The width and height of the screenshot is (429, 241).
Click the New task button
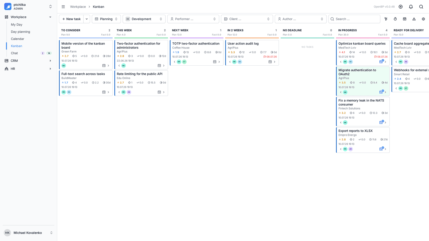tap(71, 19)
